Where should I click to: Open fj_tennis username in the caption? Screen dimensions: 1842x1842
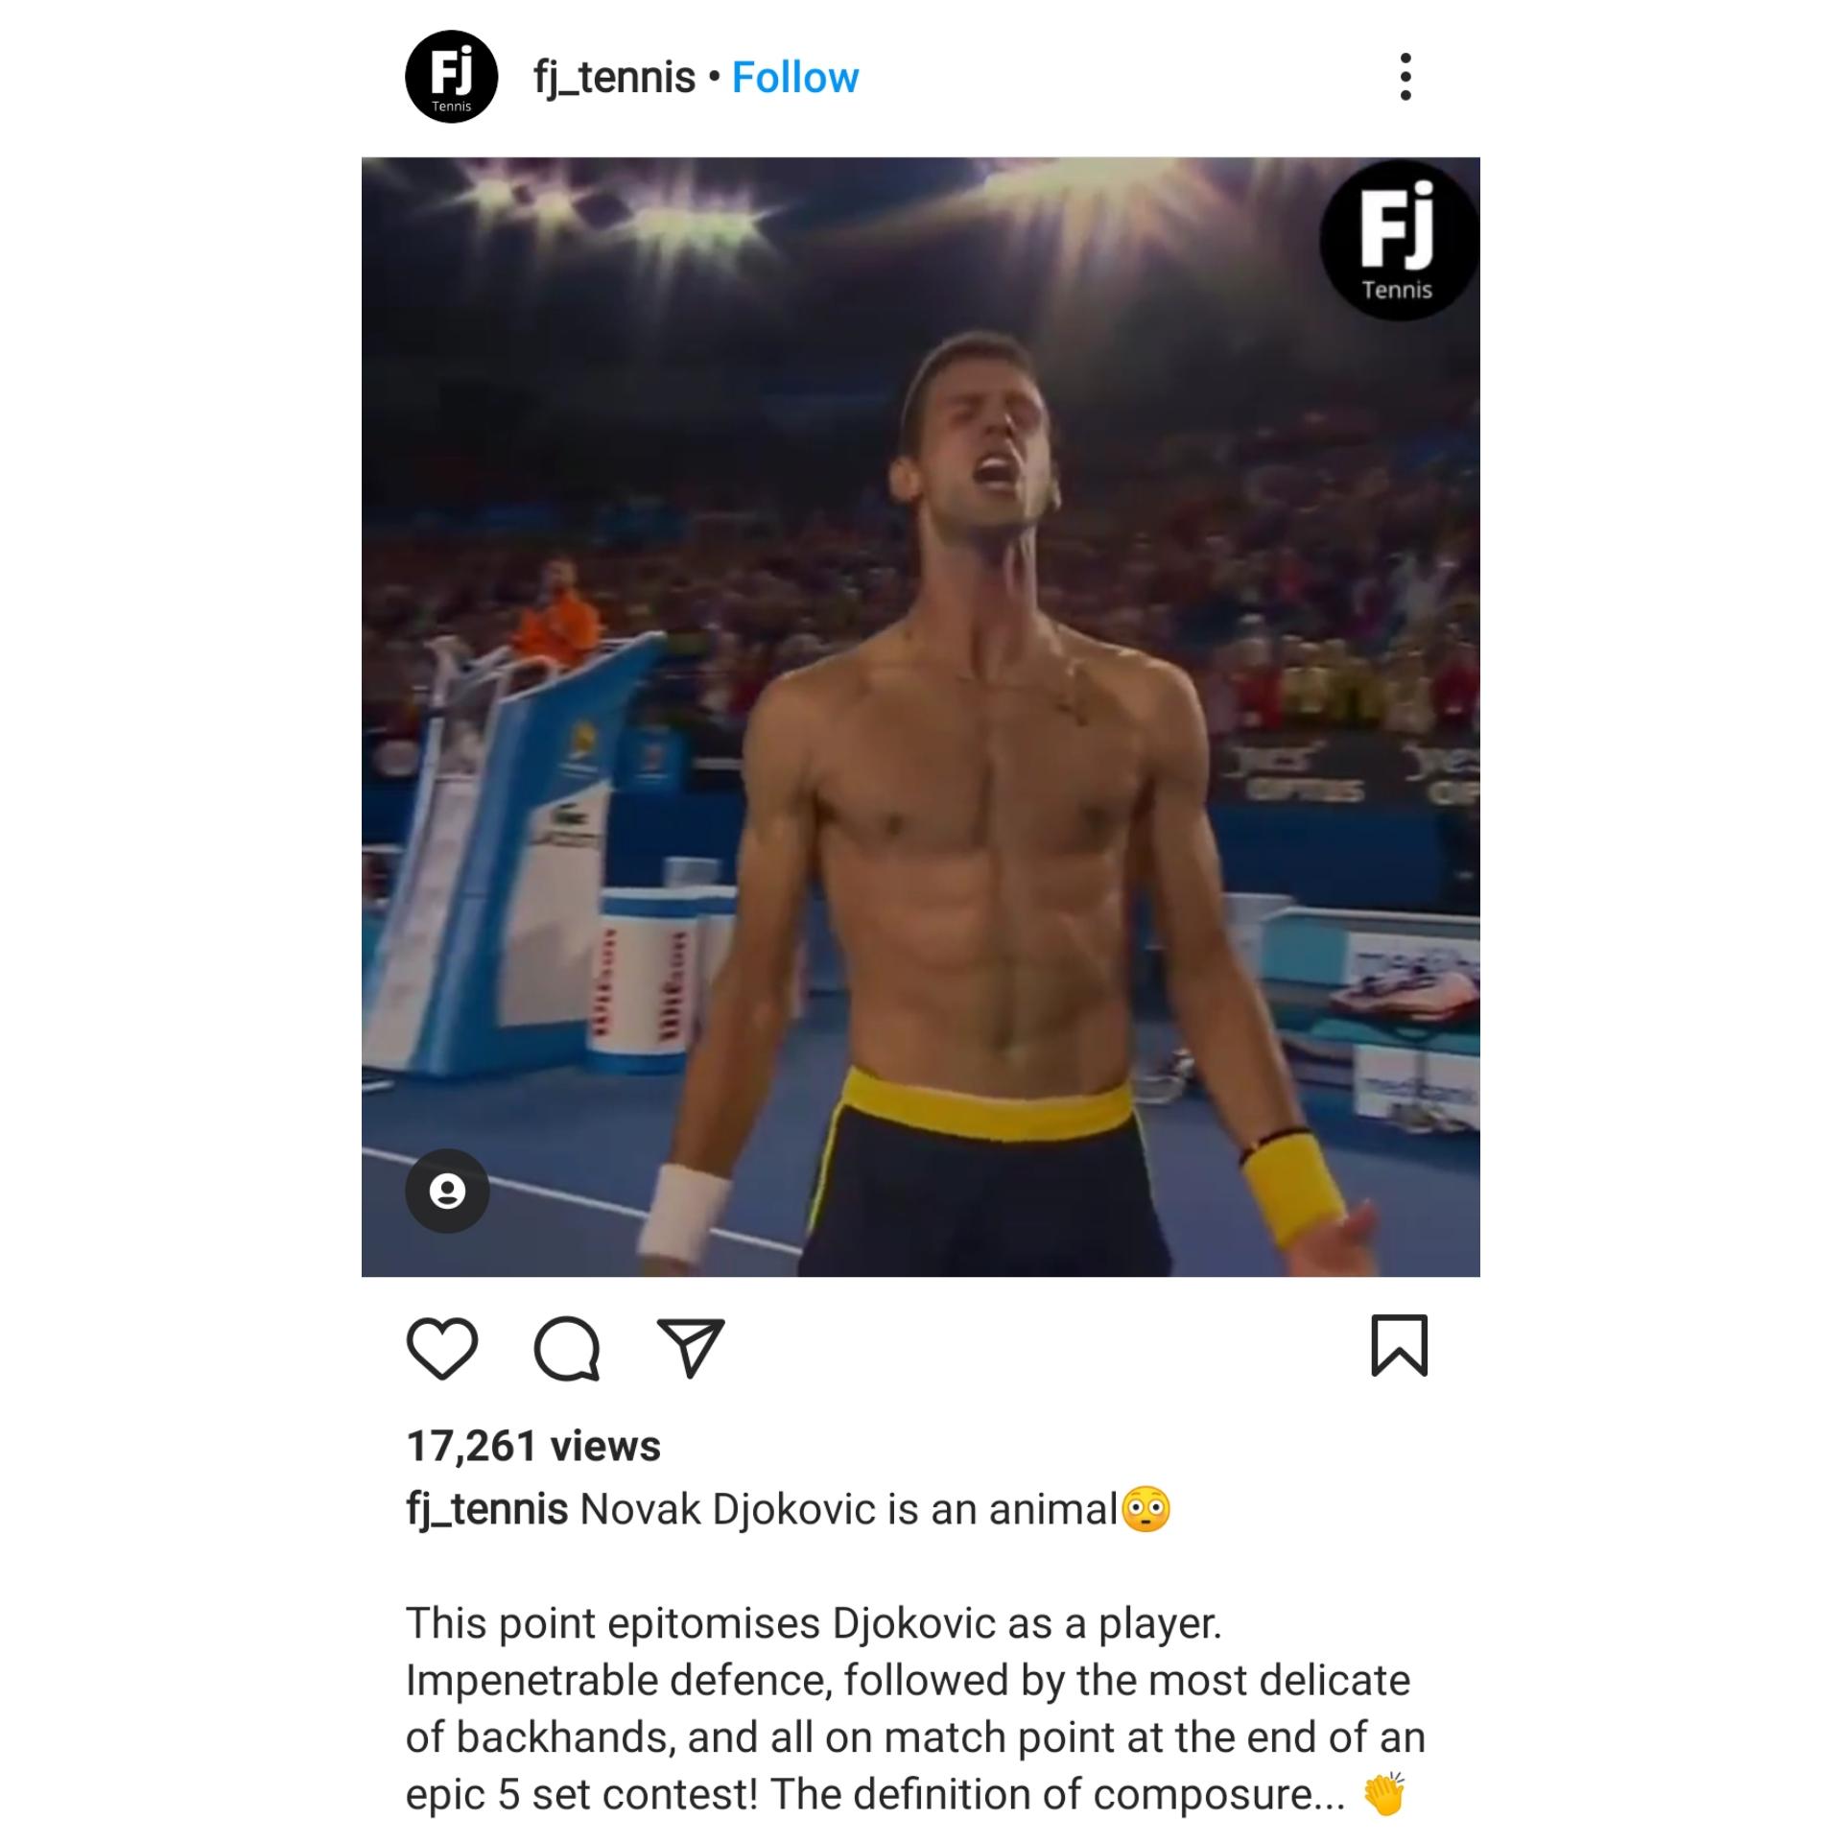tap(487, 1509)
